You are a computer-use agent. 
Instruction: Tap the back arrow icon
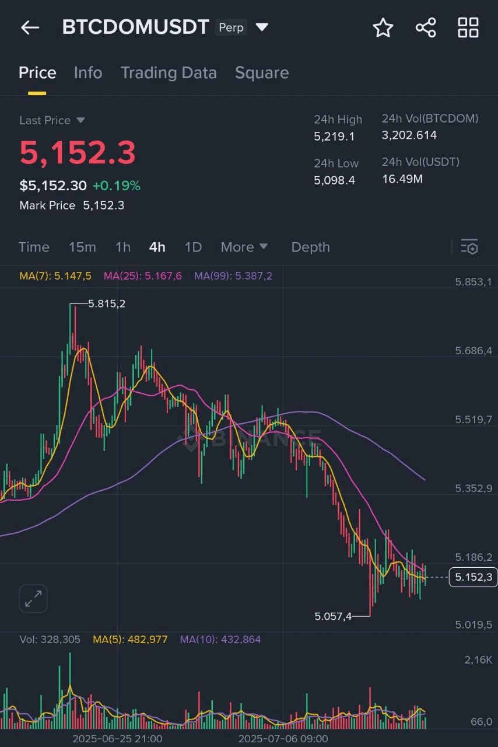[30, 27]
